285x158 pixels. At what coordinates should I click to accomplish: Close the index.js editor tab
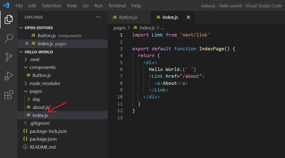click(x=188, y=17)
